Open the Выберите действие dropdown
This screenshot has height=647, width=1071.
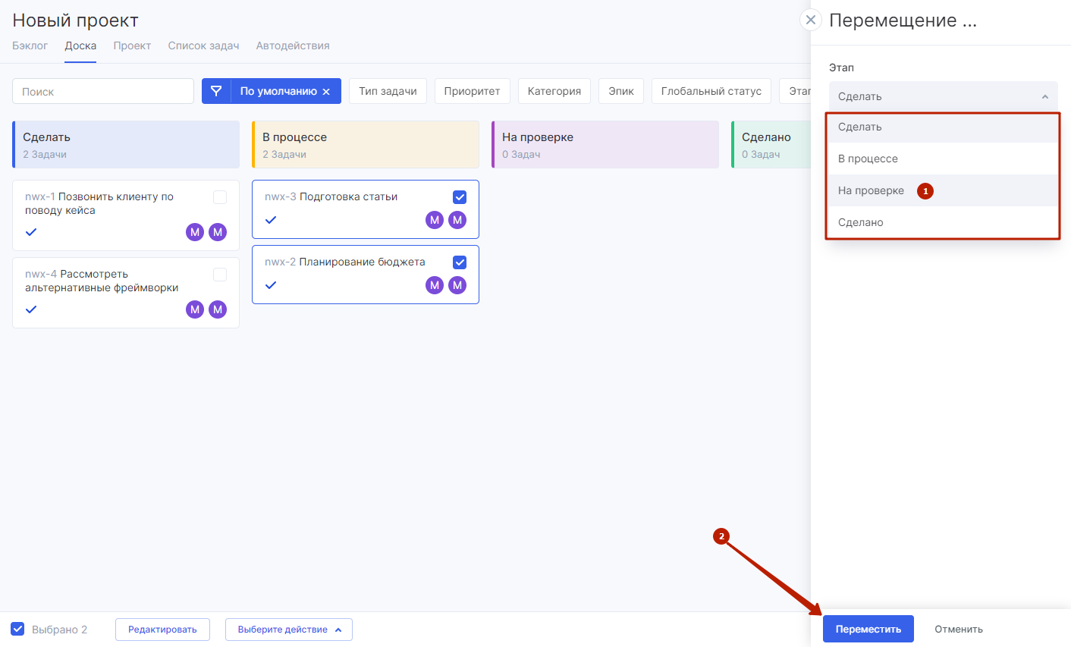point(288,630)
